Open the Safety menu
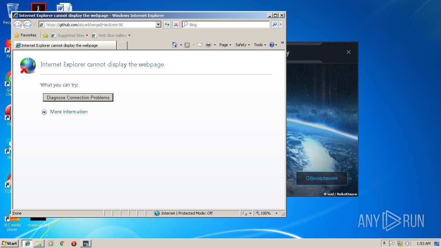The height and width of the screenshot is (248, 441). tap(243, 45)
